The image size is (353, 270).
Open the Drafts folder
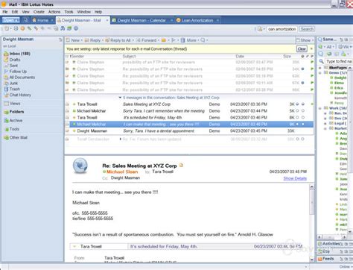(15, 60)
